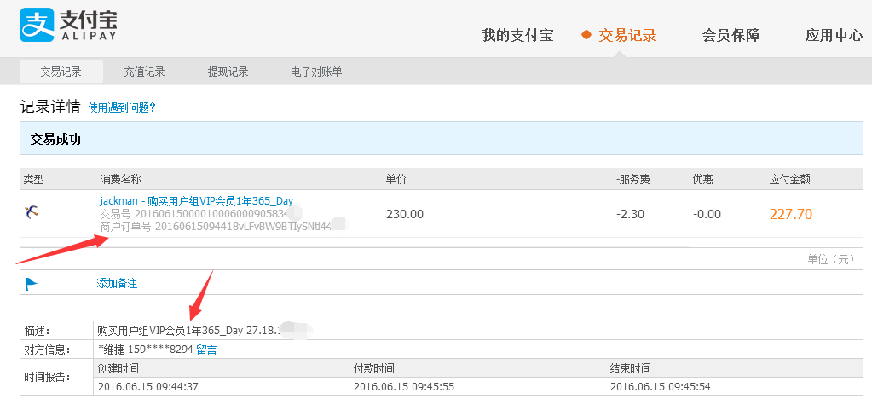This screenshot has height=416, width=872.
Task: Click the Alipay logo
Action: (x=68, y=25)
